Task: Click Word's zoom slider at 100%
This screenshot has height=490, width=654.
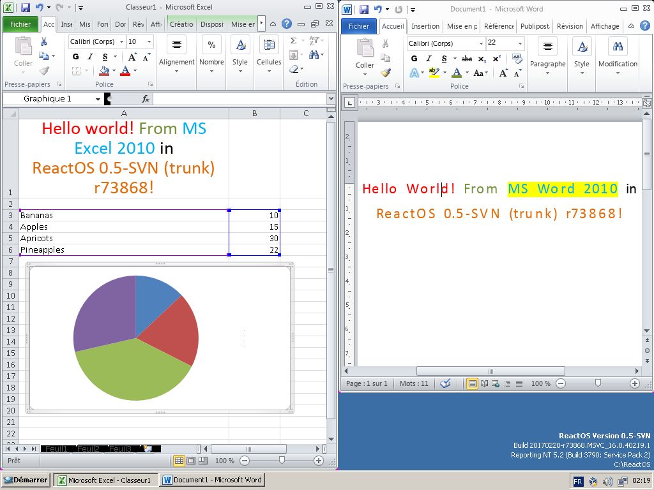Action: 598,383
